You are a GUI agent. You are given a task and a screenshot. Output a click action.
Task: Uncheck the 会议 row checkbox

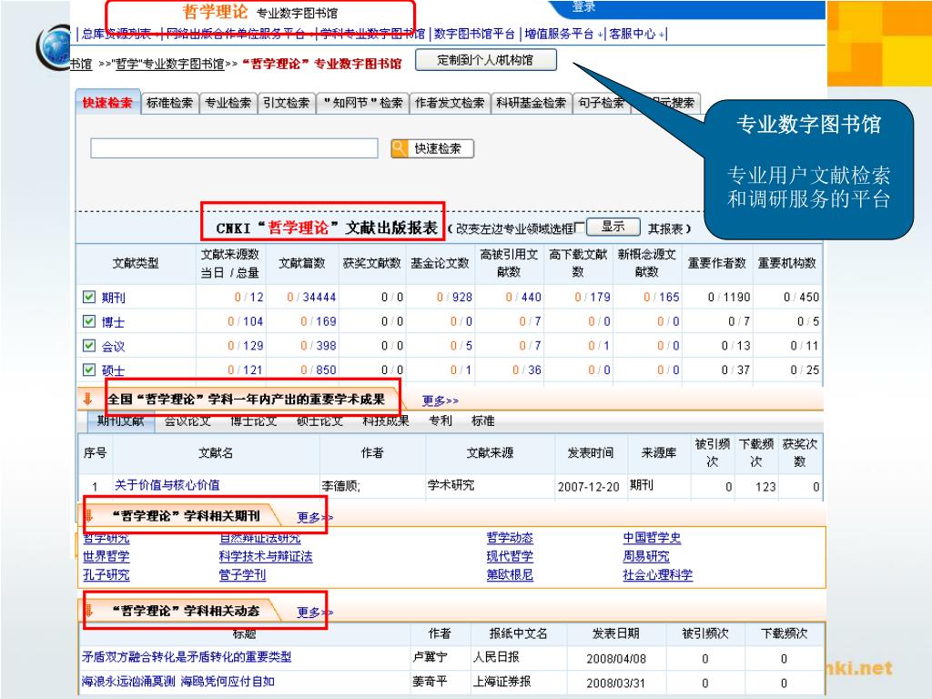tap(89, 345)
